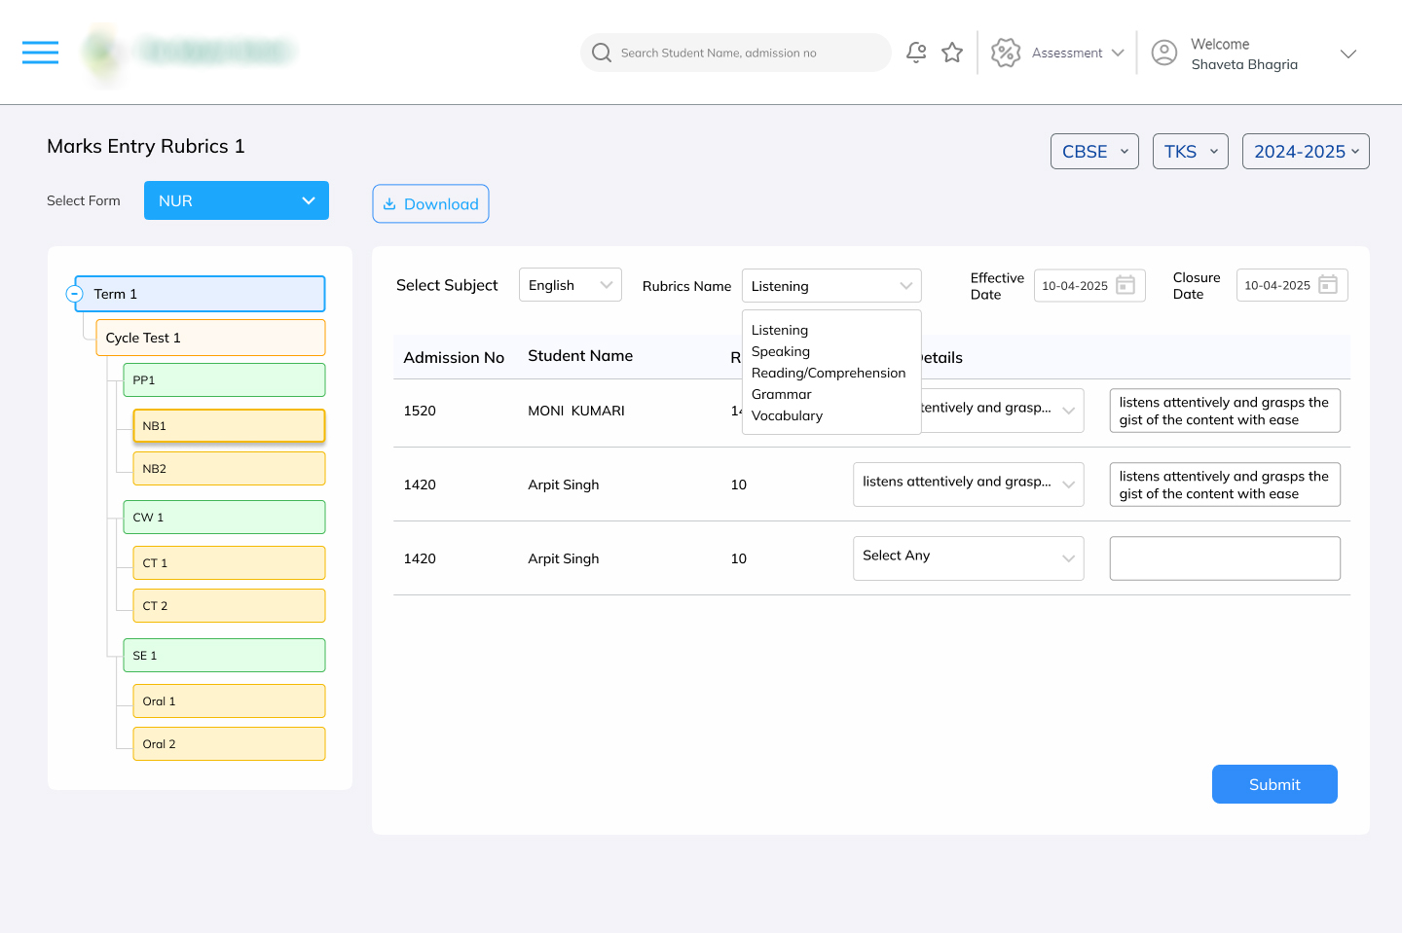Open the NUR form dropdown
The height and width of the screenshot is (933, 1402).
(237, 200)
